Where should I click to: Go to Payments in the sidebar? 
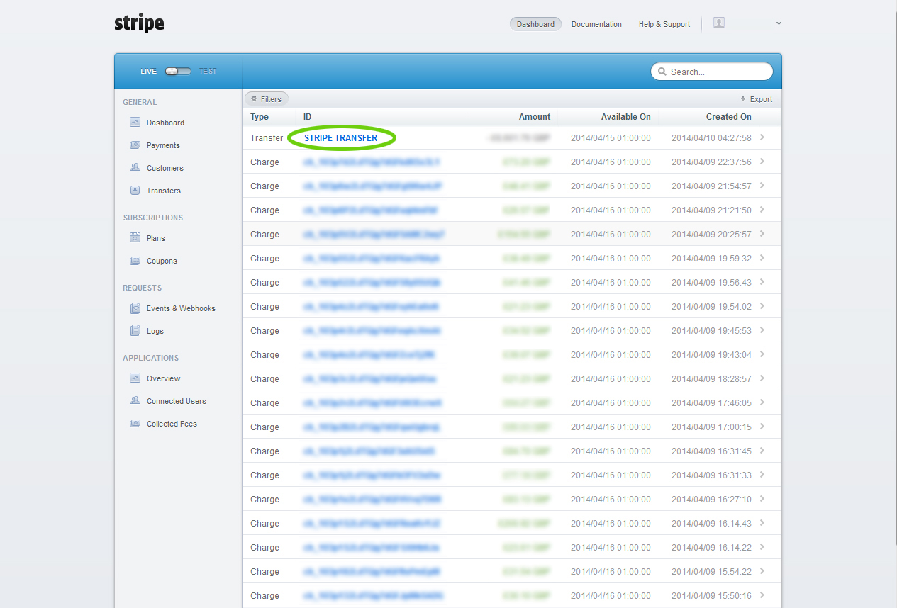(x=163, y=145)
